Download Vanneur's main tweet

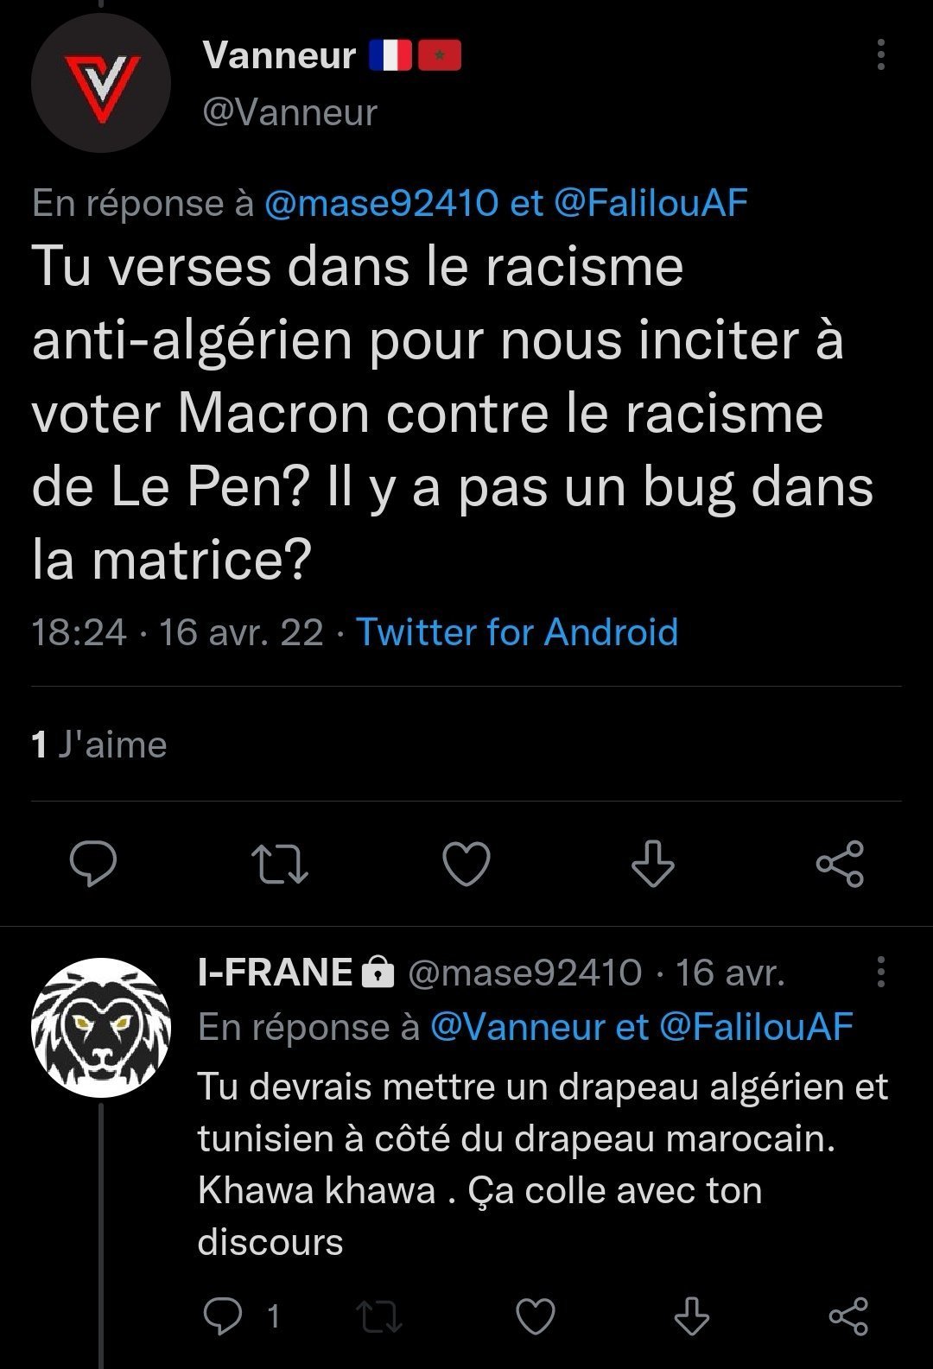pos(652,864)
